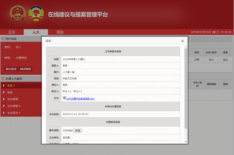Click the 状态 column header
Screen dimensions: 234x155
tap(197, 52)
